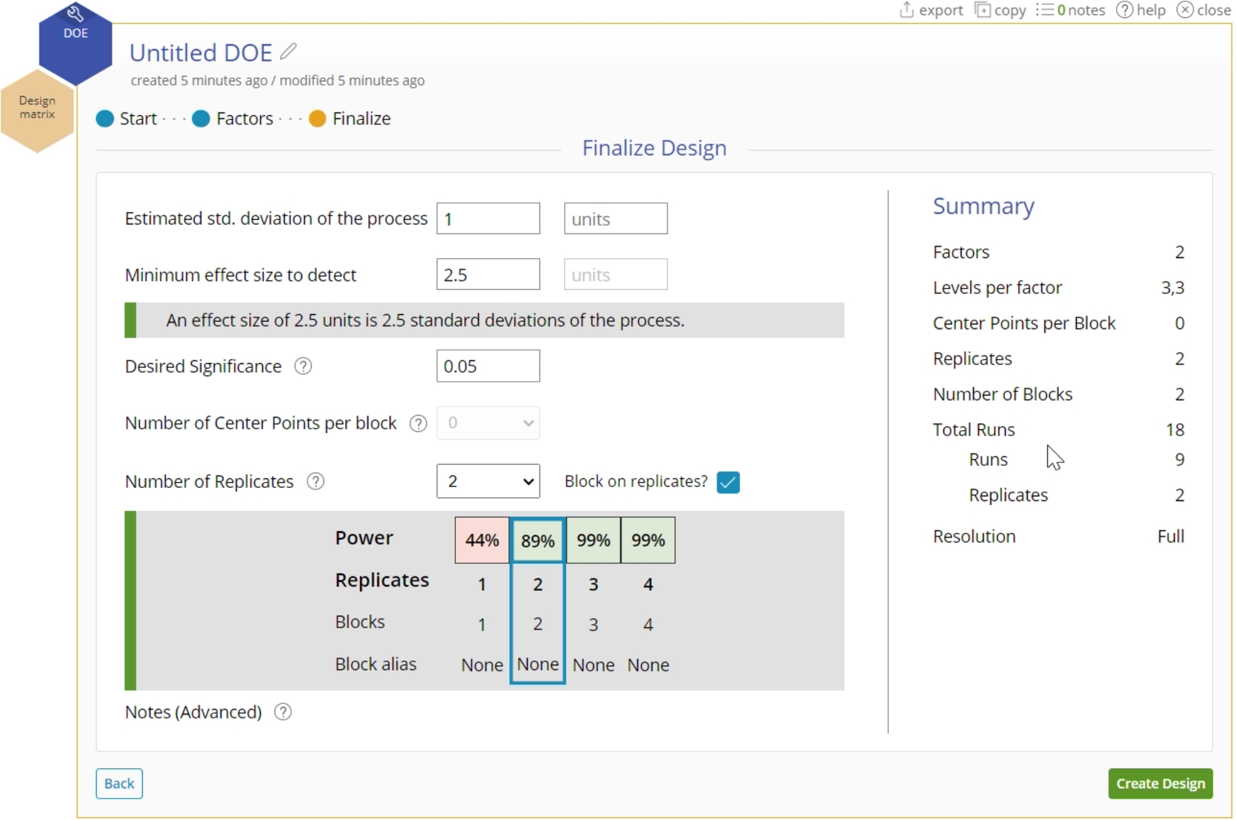Open the 0 notes list
1236x820 pixels.
pos(1070,10)
